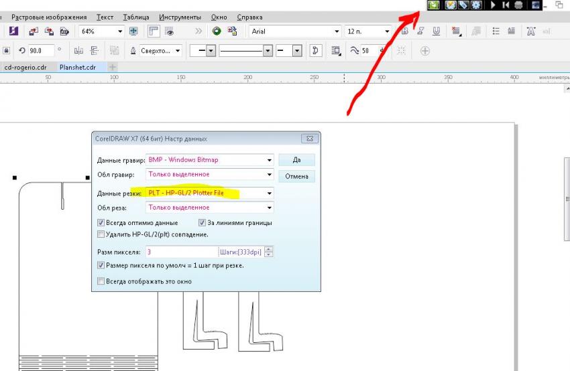Expand 'Данные резки' PLT format dropdown
The width and height of the screenshot is (570, 371).
270,194
